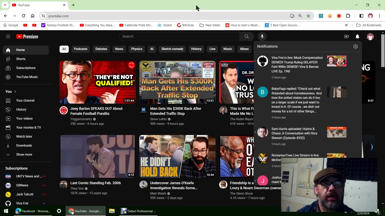
Task: Open Steve Lehto channel link
Action: click(x=158, y=119)
